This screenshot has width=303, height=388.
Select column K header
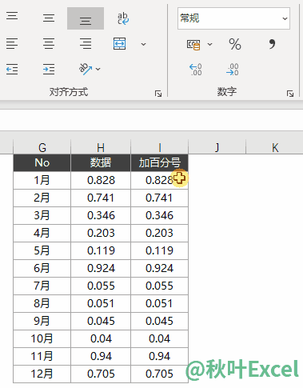click(x=275, y=147)
